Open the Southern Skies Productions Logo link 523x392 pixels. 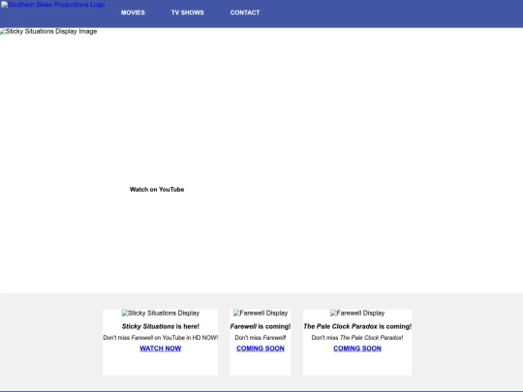pyautogui.click(x=52, y=5)
